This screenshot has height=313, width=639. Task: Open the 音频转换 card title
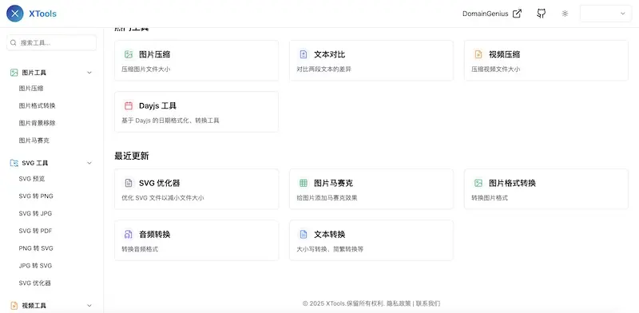tap(154, 234)
